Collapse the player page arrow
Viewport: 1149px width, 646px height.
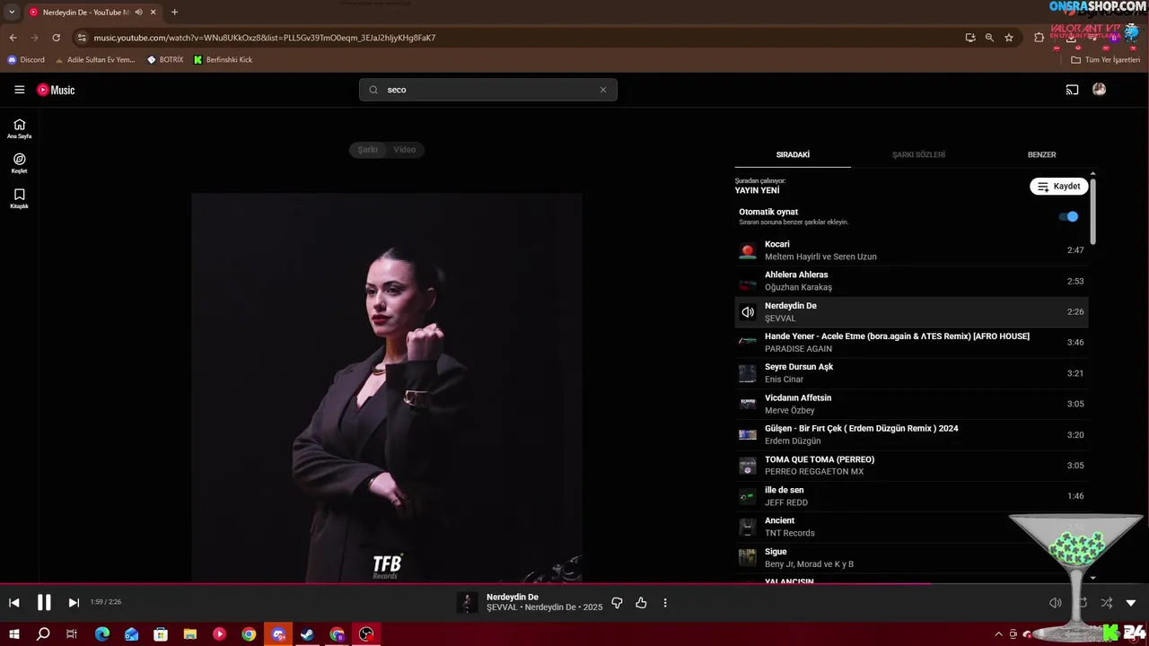coord(1131,603)
